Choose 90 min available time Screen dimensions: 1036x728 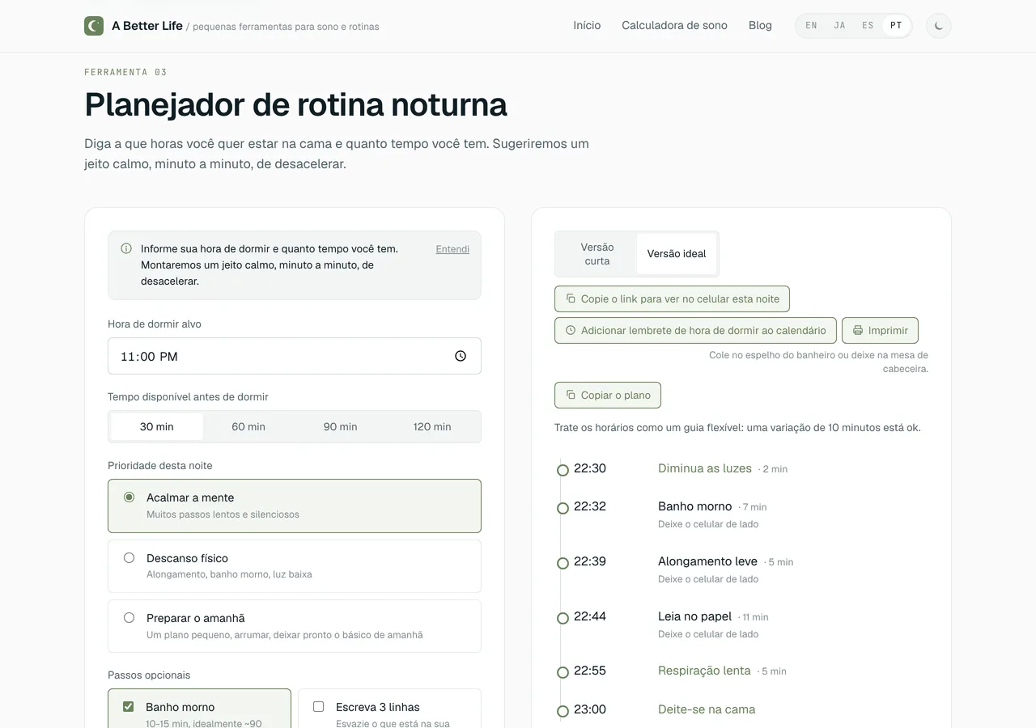[340, 426]
